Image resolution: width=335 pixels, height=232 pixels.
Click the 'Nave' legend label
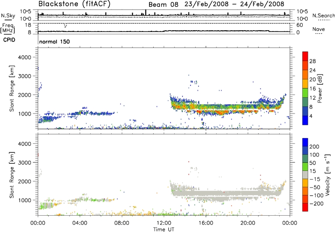click(x=319, y=29)
